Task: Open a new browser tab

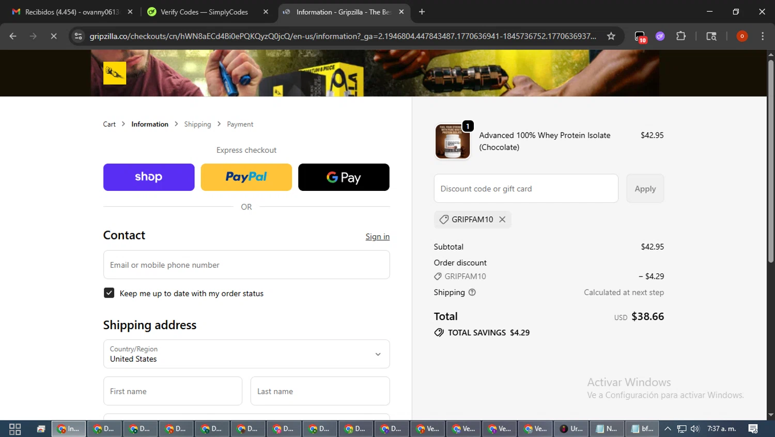Action: pyautogui.click(x=422, y=12)
